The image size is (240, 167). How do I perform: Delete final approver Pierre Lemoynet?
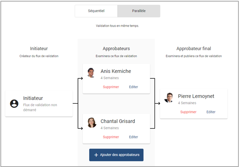[188, 112]
